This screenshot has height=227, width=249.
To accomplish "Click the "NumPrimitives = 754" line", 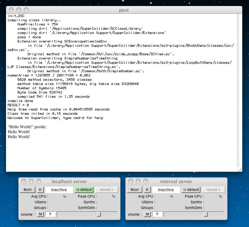I will coord(38,24).
